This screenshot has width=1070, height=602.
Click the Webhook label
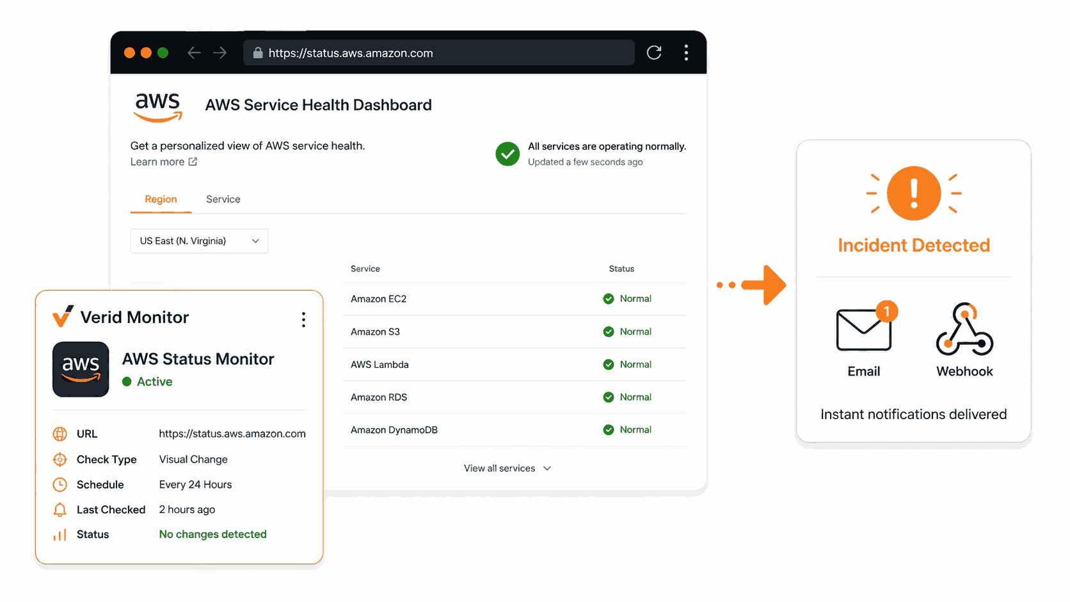click(964, 372)
